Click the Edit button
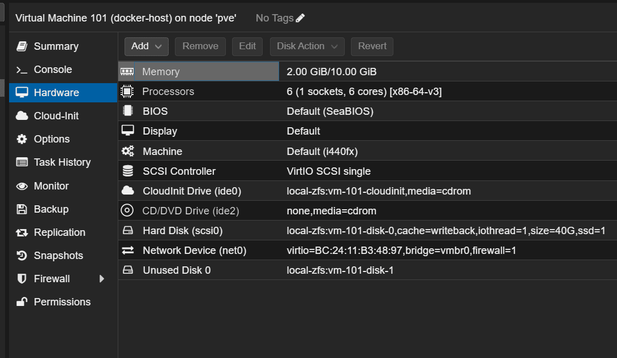Viewport: 617px width, 358px height. pos(247,46)
